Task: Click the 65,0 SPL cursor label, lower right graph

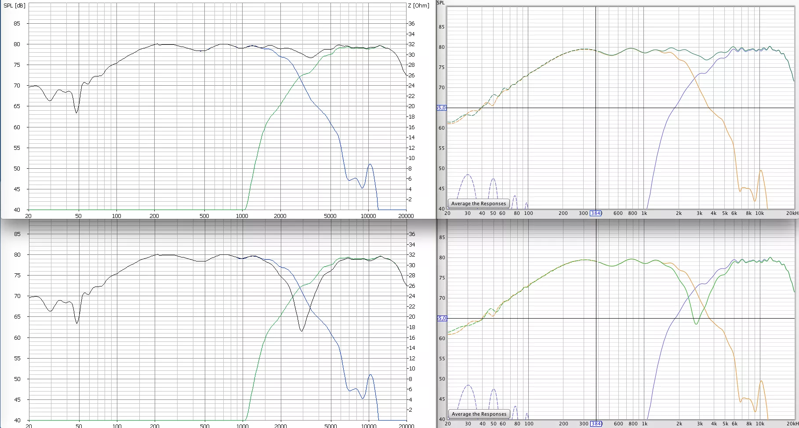Action: point(441,318)
